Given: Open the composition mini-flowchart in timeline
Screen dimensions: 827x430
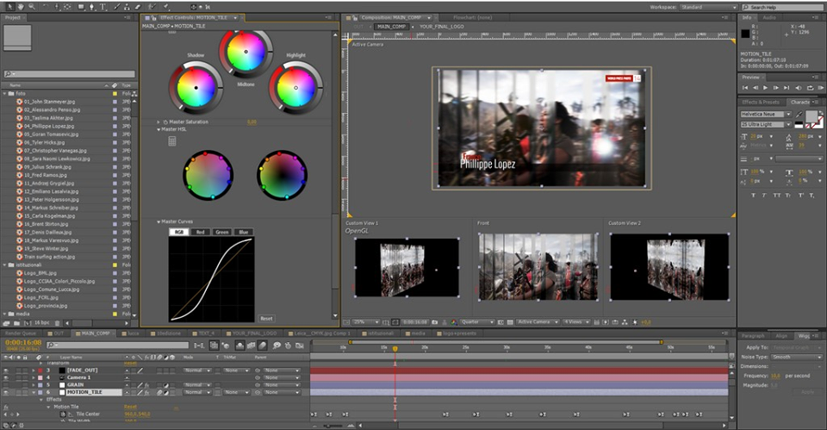Looking at the screenshot, I should coord(199,346).
